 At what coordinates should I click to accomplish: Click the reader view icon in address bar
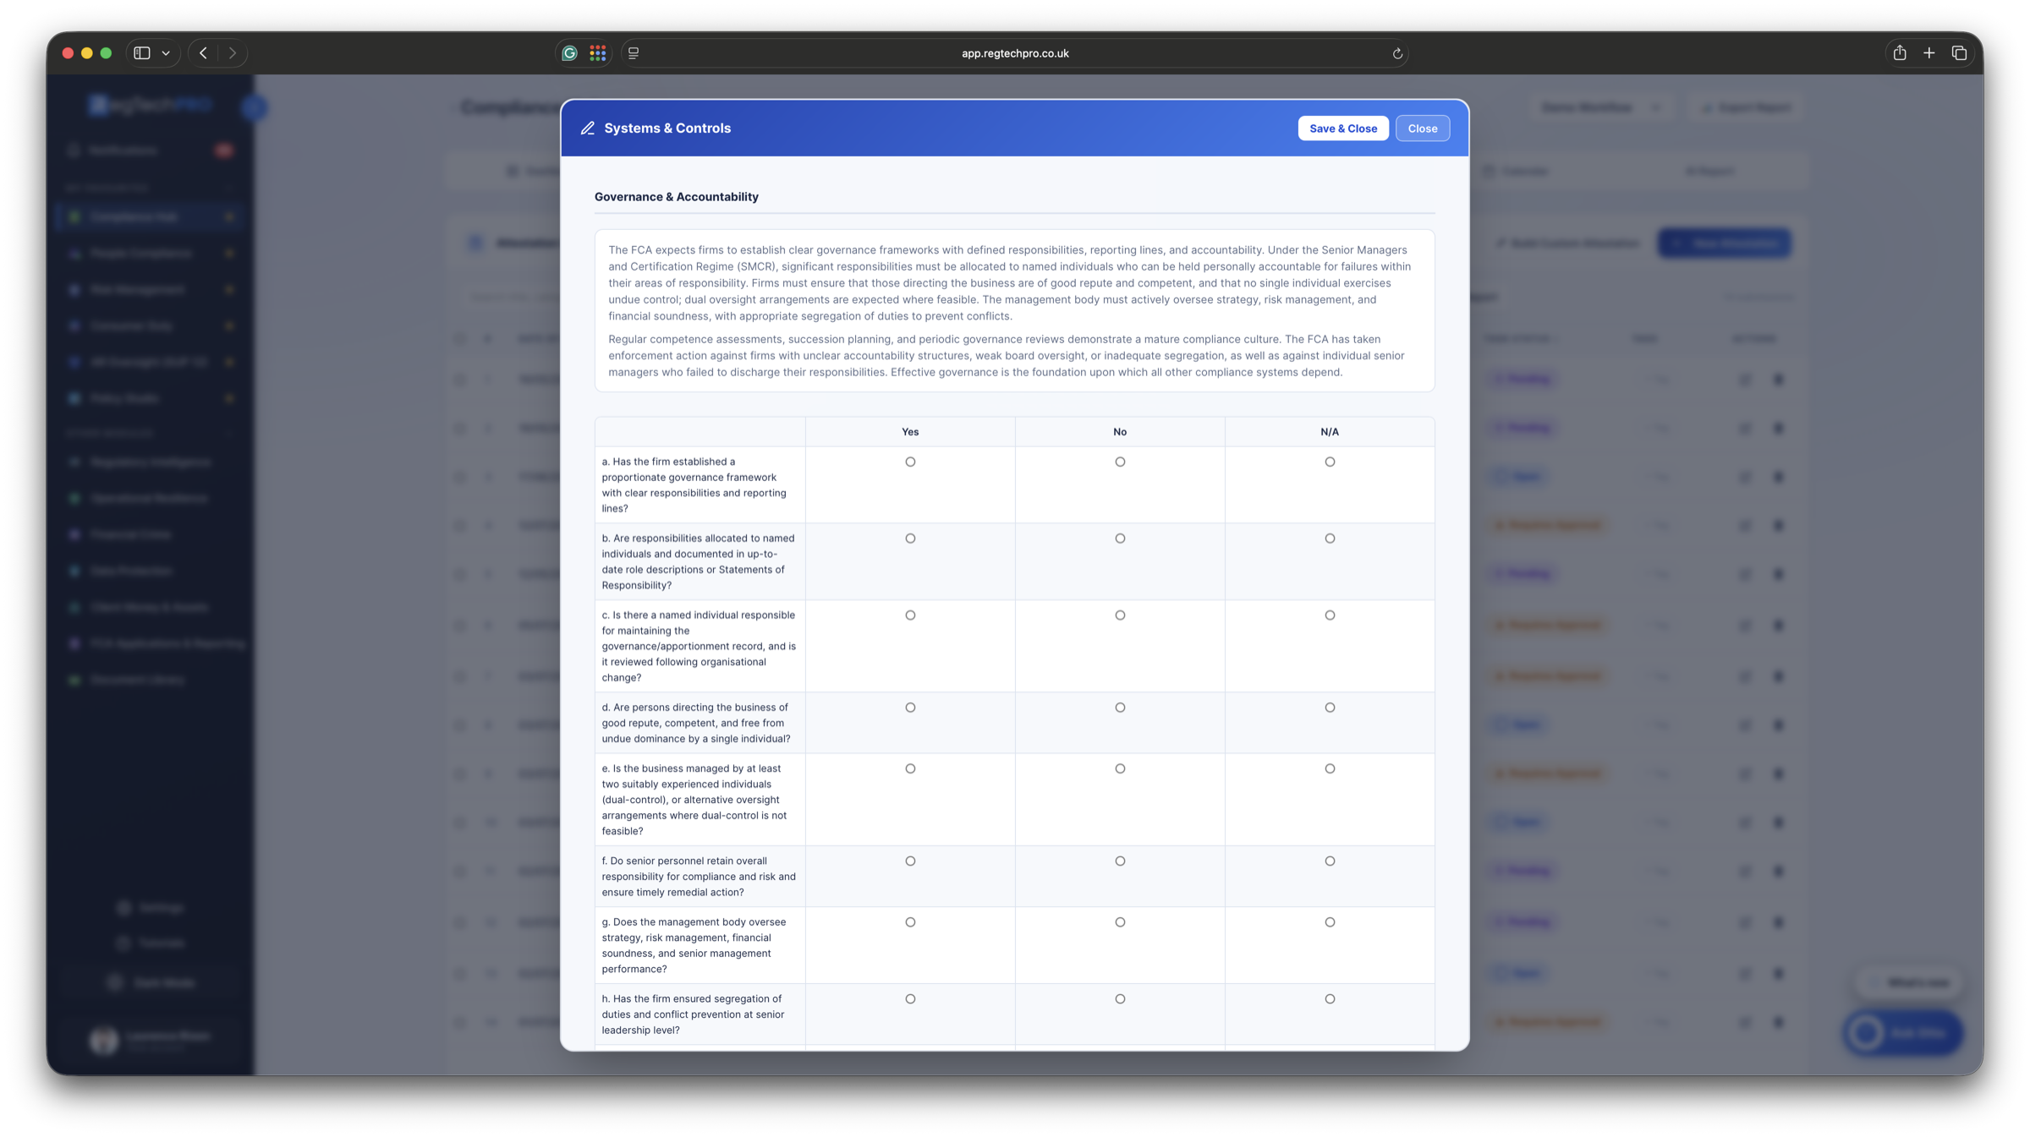pyautogui.click(x=634, y=53)
